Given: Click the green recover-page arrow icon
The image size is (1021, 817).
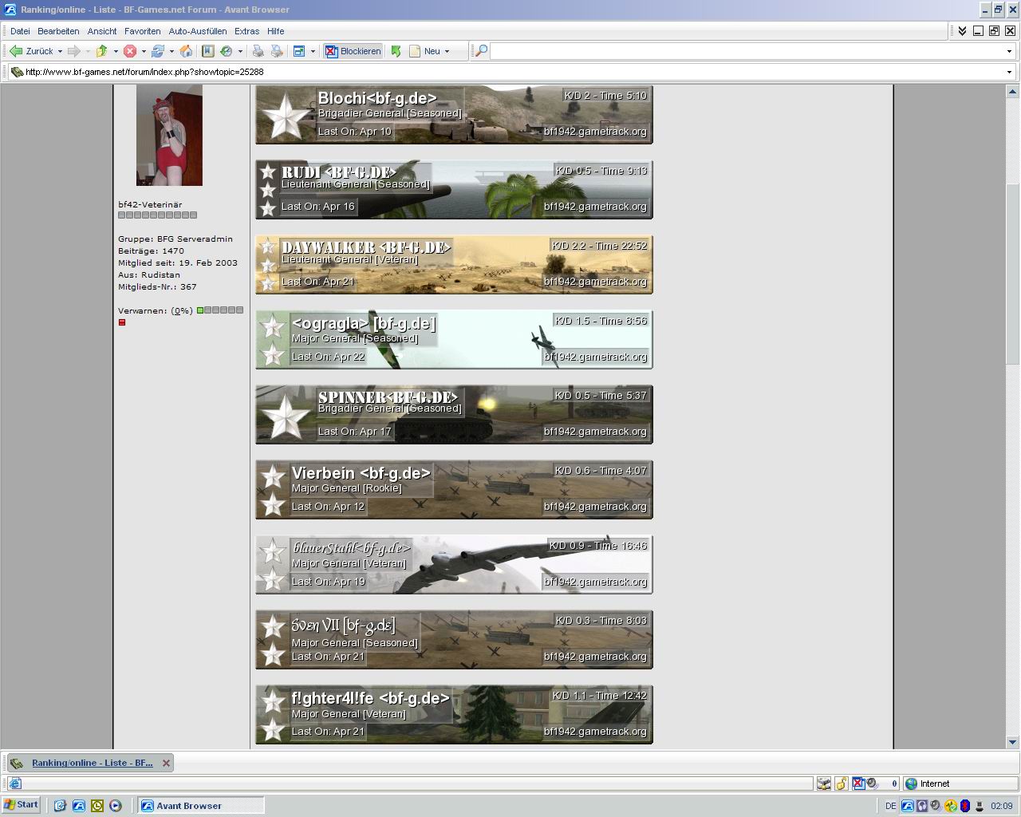Looking at the screenshot, I should coord(396,51).
